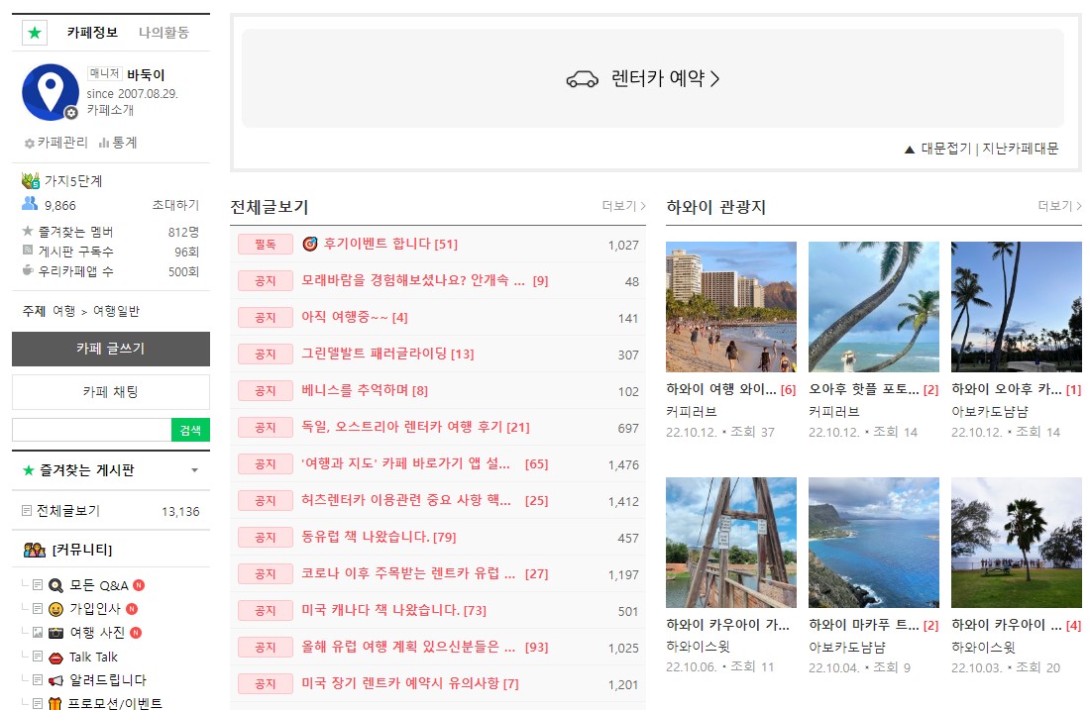Collapse the banner with 대문접기

click(937, 149)
